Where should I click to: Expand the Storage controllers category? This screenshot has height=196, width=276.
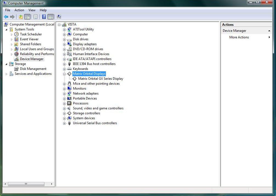pyautogui.click(x=64, y=113)
